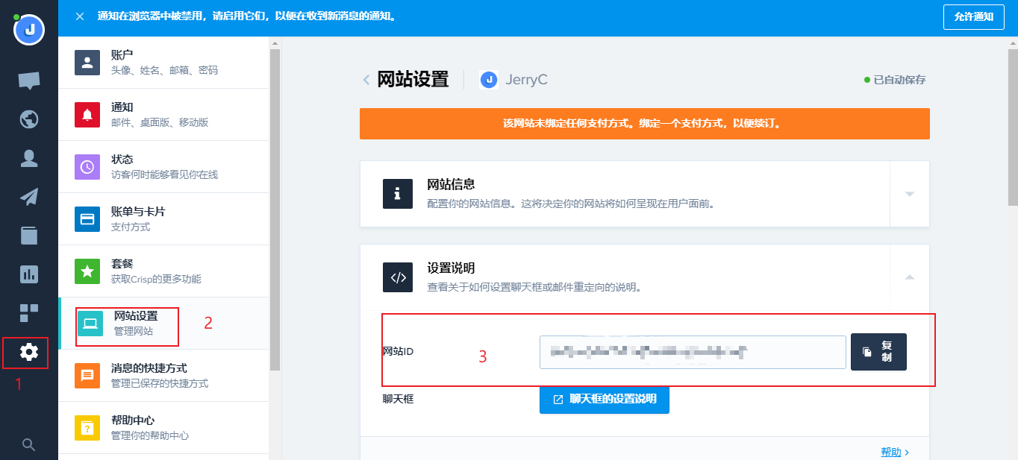Open the helpdesk book icon

[28, 236]
